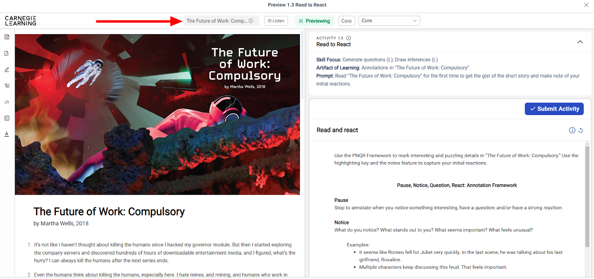
Task: Select the highlighter pen tool
Action: point(7,69)
